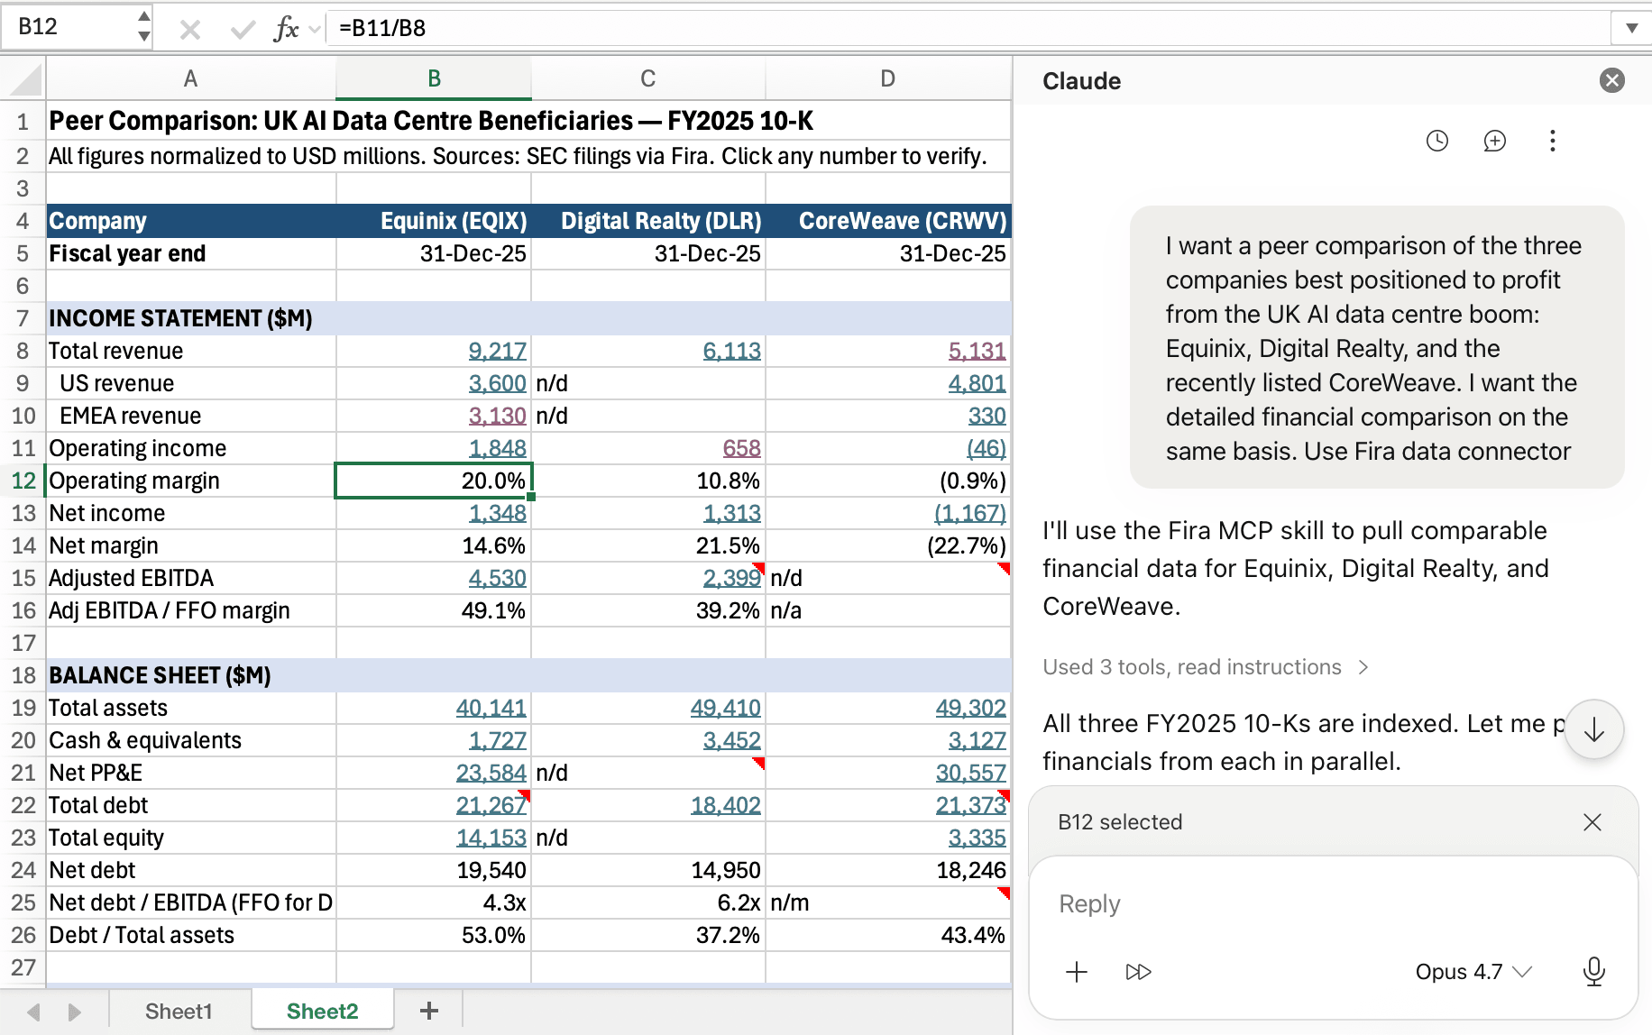Click the Digital Realty Debt/Total assets 37.2%
This screenshot has width=1652, height=1035.
(x=647, y=935)
